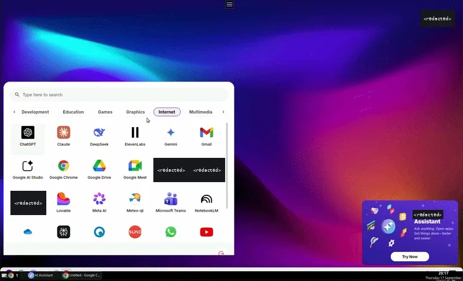Open the blue cloud OneDrive icon
Image resolution: width=463 pixels, height=281 pixels.
point(28,232)
